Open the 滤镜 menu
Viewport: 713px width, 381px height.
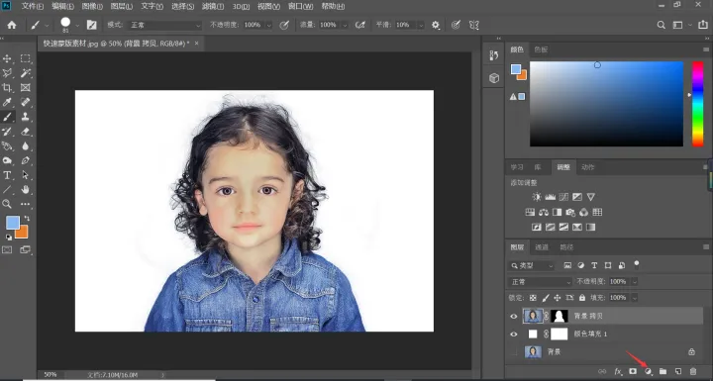pyautogui.click(x=213, y=6)
